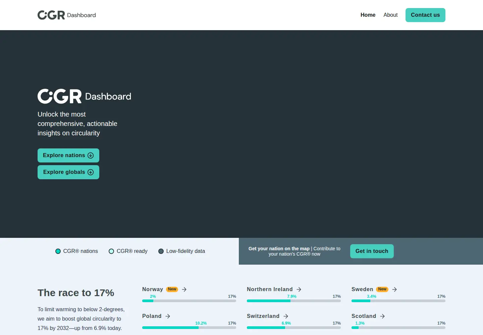Click Northern Ireland's 7.9% progress bar
Image resolution: width=483 pixels, height=335 pixels.
294,301
